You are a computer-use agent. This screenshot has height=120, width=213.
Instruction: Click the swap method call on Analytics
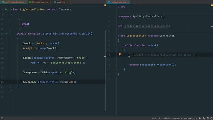coord(43,48)
